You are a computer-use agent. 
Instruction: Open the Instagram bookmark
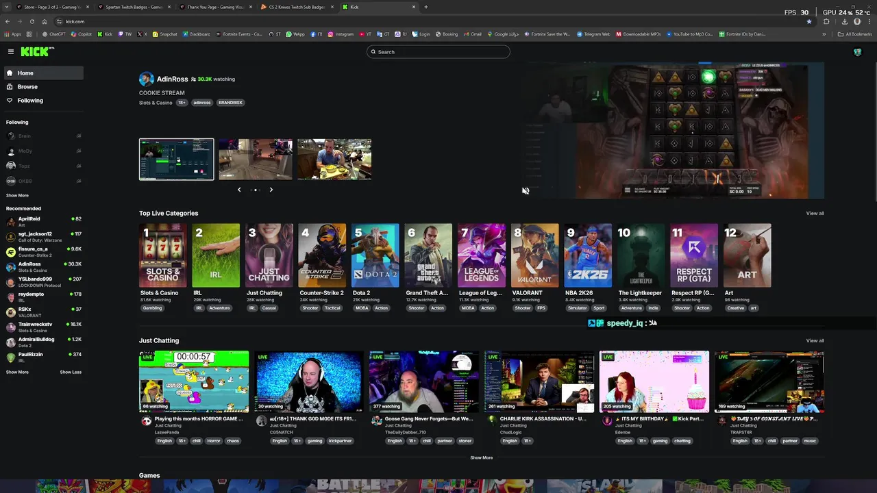pos(341,34)
